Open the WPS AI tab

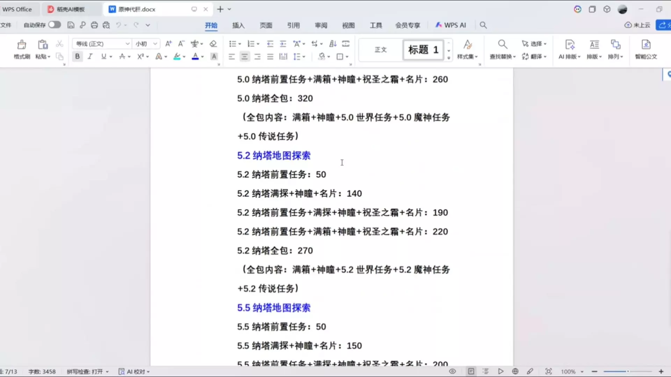coord(450,25)
